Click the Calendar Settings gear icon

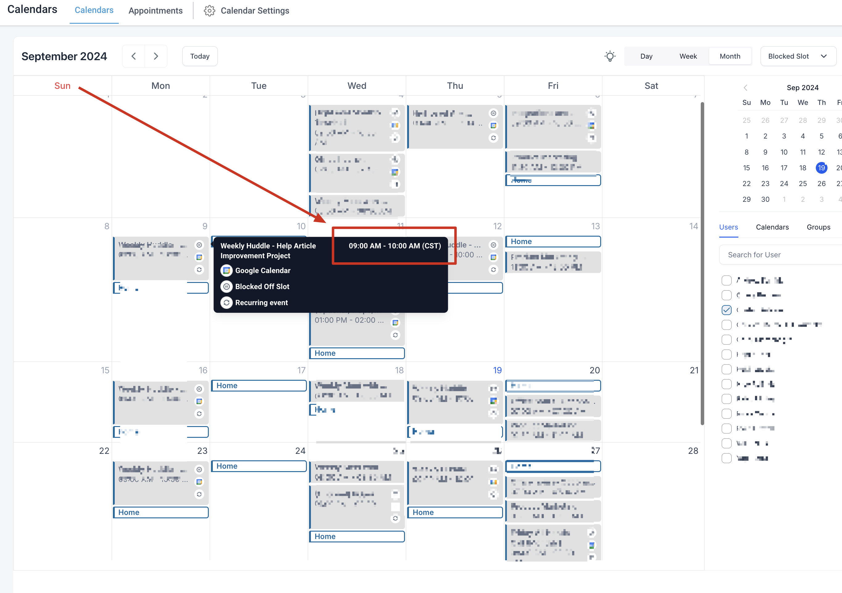209,10
